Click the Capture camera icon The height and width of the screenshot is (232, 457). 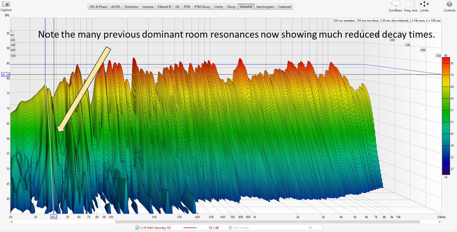pyautogui.click(x=6, y=4)
